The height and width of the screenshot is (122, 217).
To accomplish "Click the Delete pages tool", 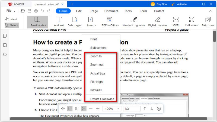I will [74, 22].
